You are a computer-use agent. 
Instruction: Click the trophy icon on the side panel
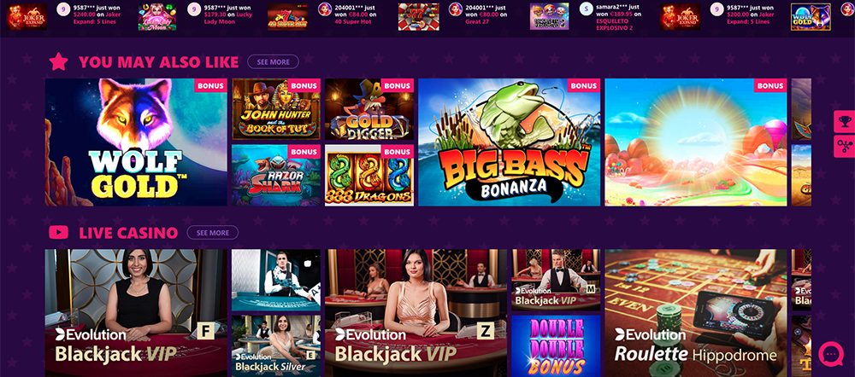844,121
